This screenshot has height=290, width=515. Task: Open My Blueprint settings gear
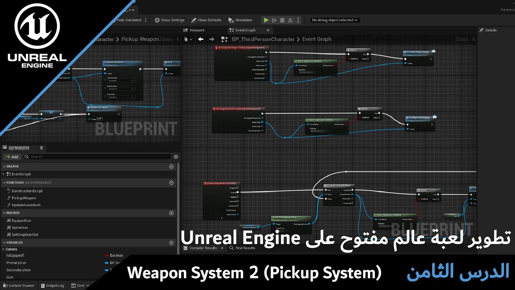176,157
